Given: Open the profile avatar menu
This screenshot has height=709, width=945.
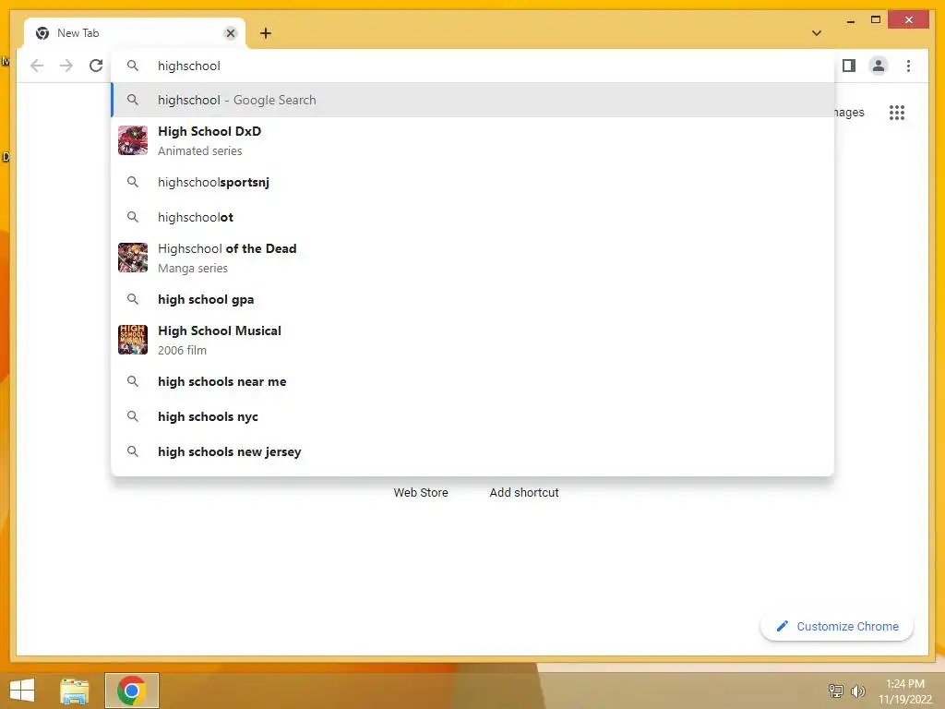Looking at the screenshot, I should click(x=879, y=66).
